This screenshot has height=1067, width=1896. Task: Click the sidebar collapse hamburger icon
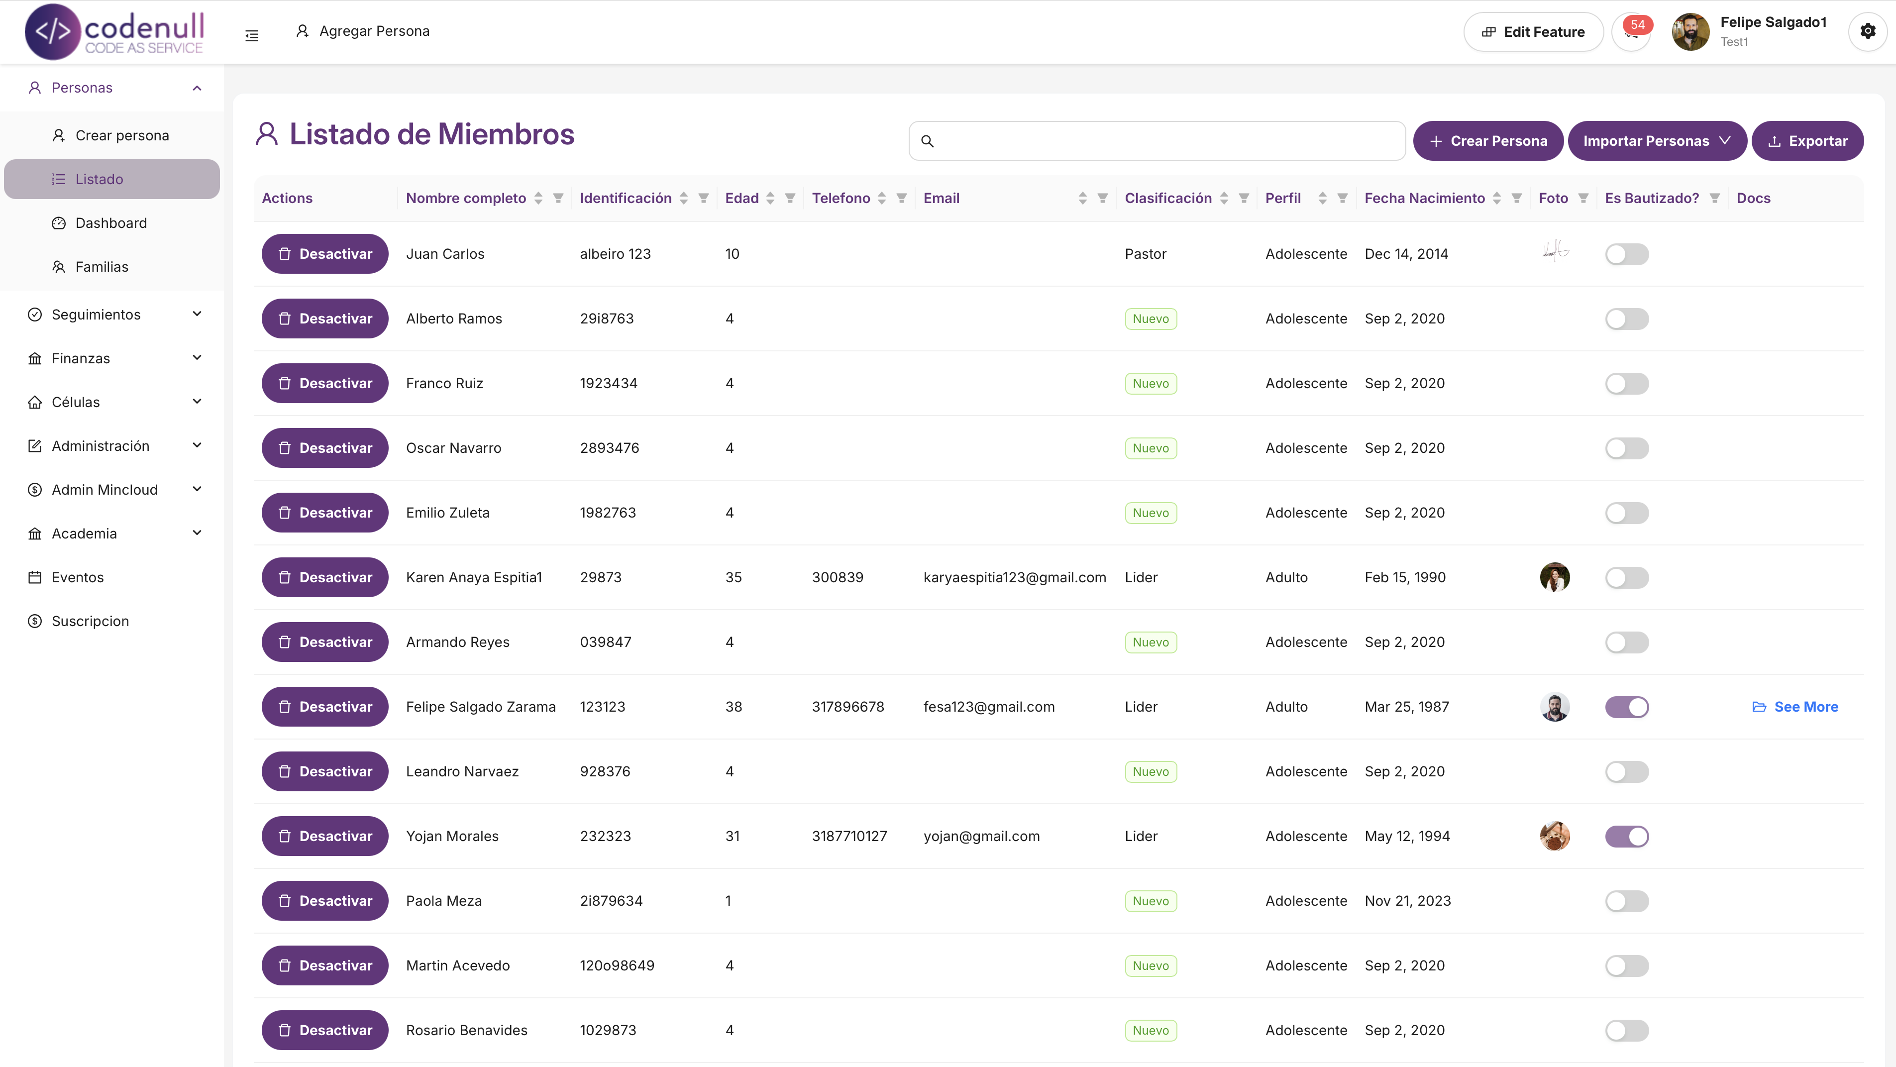[x=252, y=35]
